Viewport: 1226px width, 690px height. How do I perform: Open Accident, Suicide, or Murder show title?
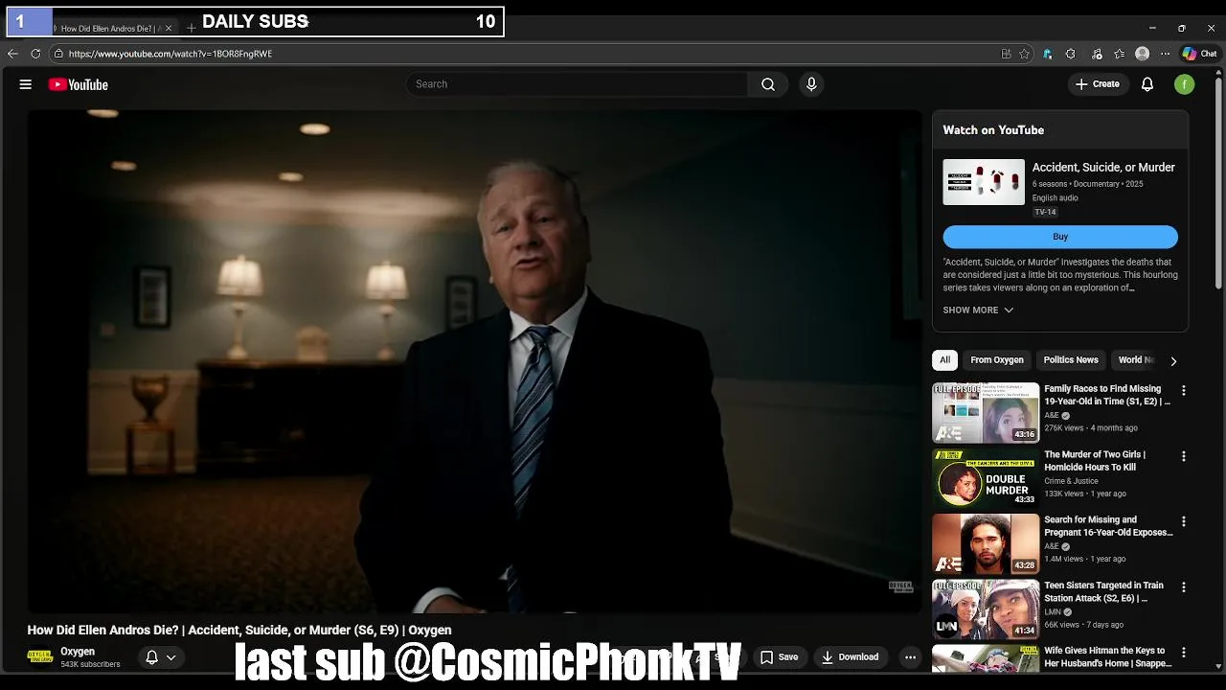pyautogui.click(x=1103, y=168)
